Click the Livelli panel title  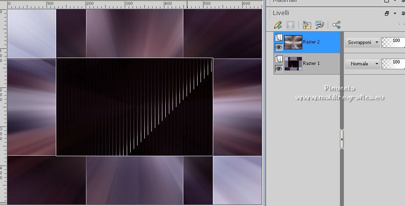click(x=281, y=13)
